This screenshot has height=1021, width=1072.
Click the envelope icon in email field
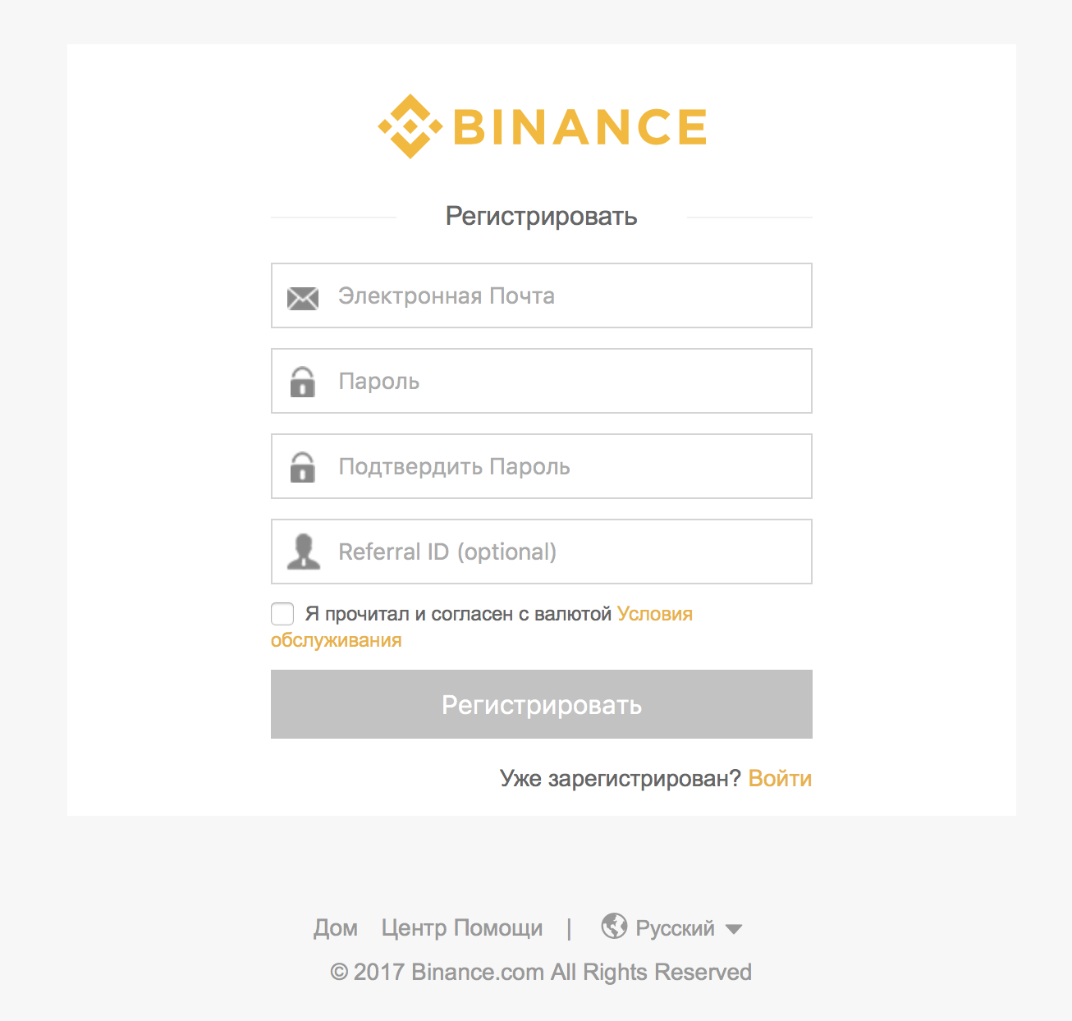coord(303,298)
